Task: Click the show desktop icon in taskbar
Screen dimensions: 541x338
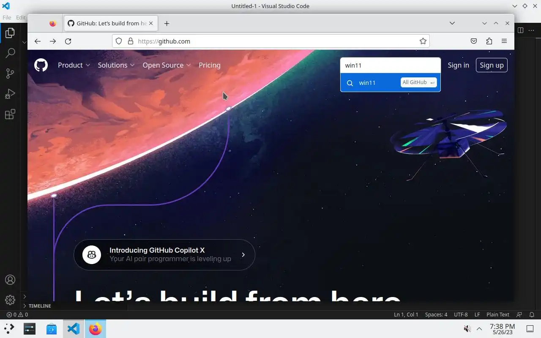Action: pos(530,329)
